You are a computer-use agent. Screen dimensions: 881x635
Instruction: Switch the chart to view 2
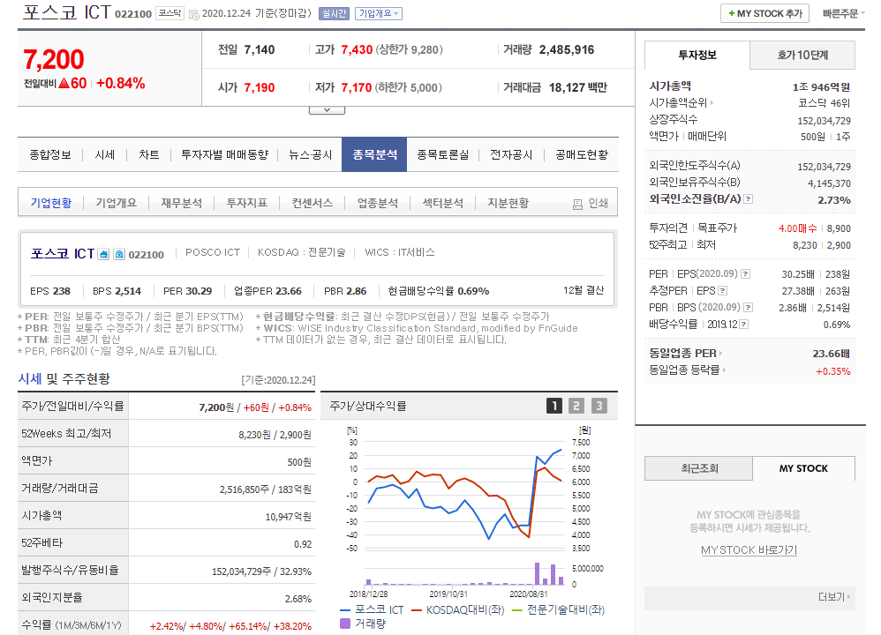pyautogui.click(x=576, y=406)
